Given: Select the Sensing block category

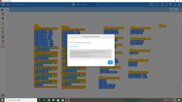Looking at the screenshot, I should pos(3,33).
